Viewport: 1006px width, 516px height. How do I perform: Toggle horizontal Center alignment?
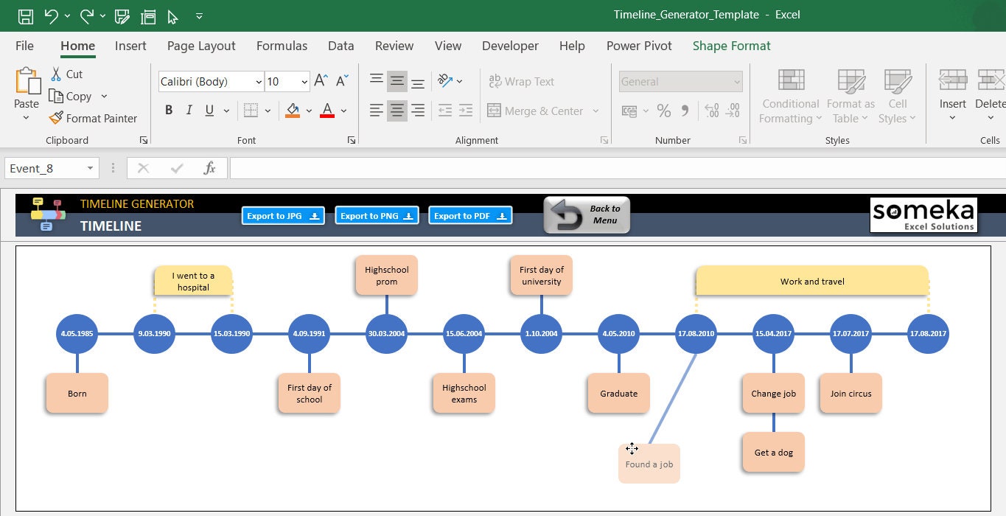[x=397, y=111]
